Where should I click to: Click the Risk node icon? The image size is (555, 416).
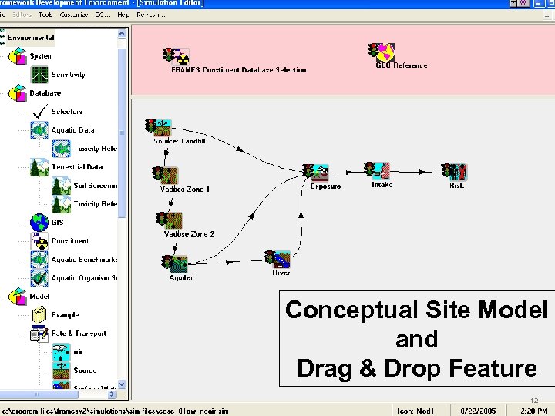(455, 173)
